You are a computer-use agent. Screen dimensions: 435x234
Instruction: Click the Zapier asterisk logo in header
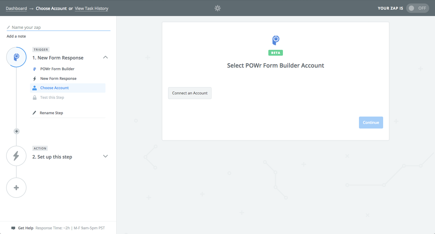click(x=218, y=8)
